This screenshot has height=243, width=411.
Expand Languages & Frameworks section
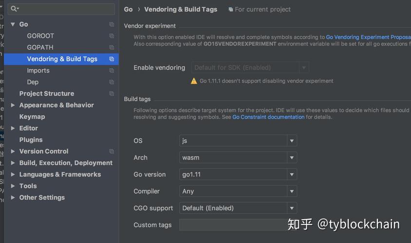coord(13,174)
